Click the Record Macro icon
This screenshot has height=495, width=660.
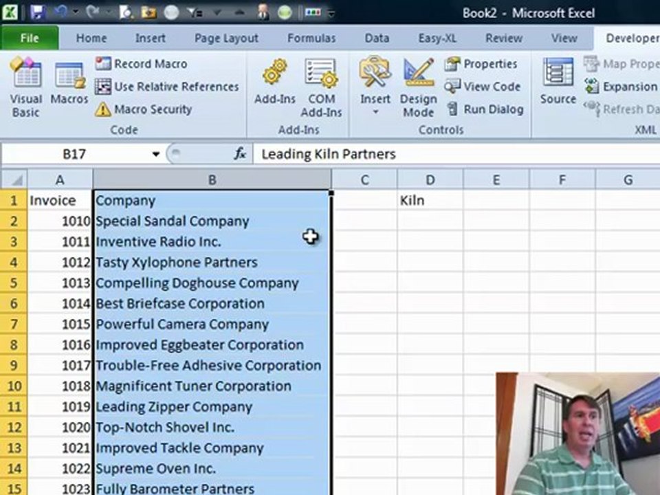[x=103, y=64]
